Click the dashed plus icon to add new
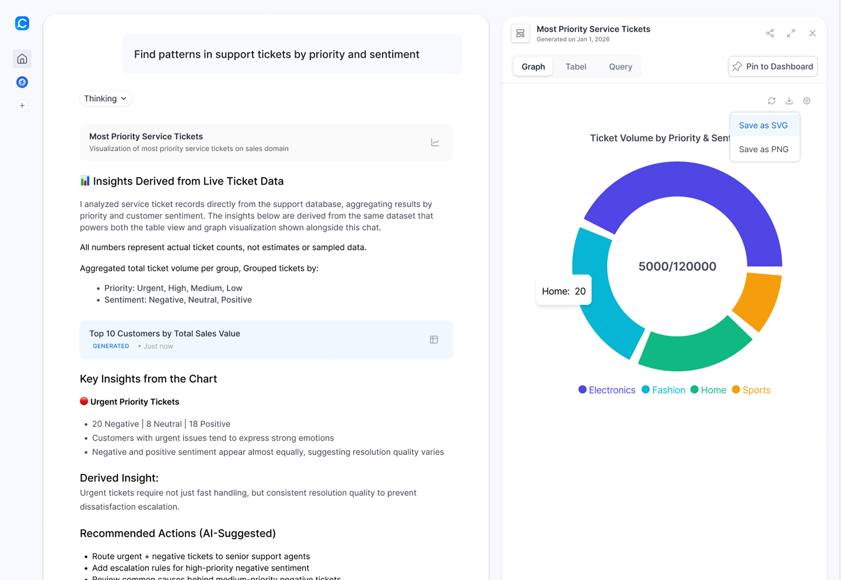 [x=22, y=106]
